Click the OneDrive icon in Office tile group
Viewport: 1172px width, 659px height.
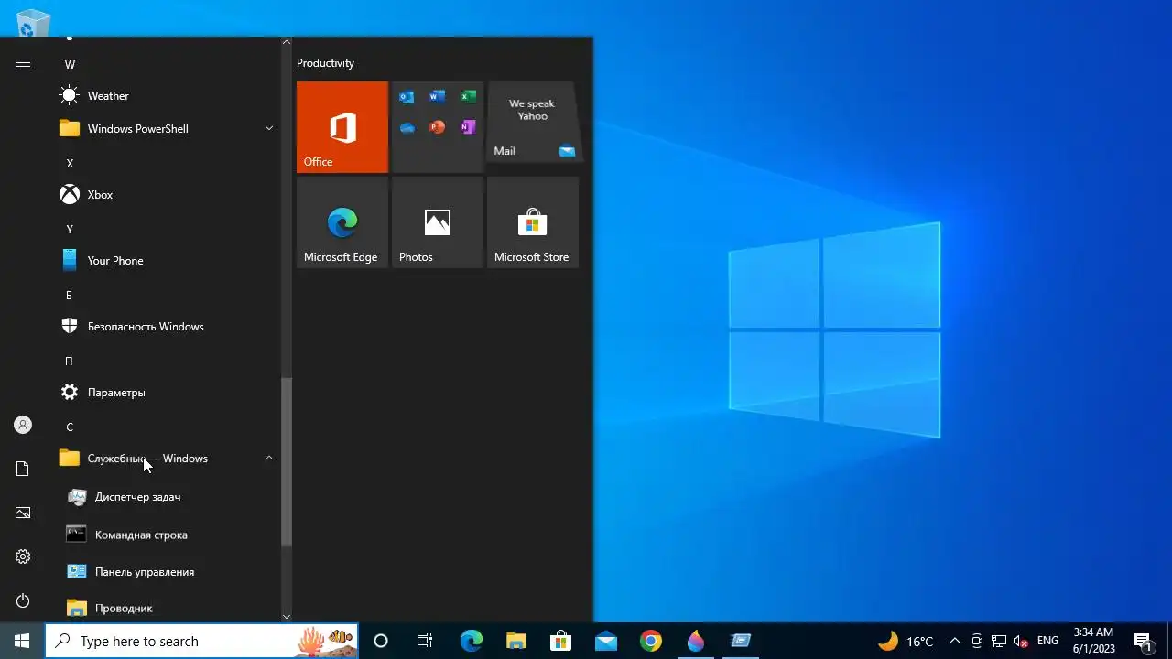coord(407,127)
